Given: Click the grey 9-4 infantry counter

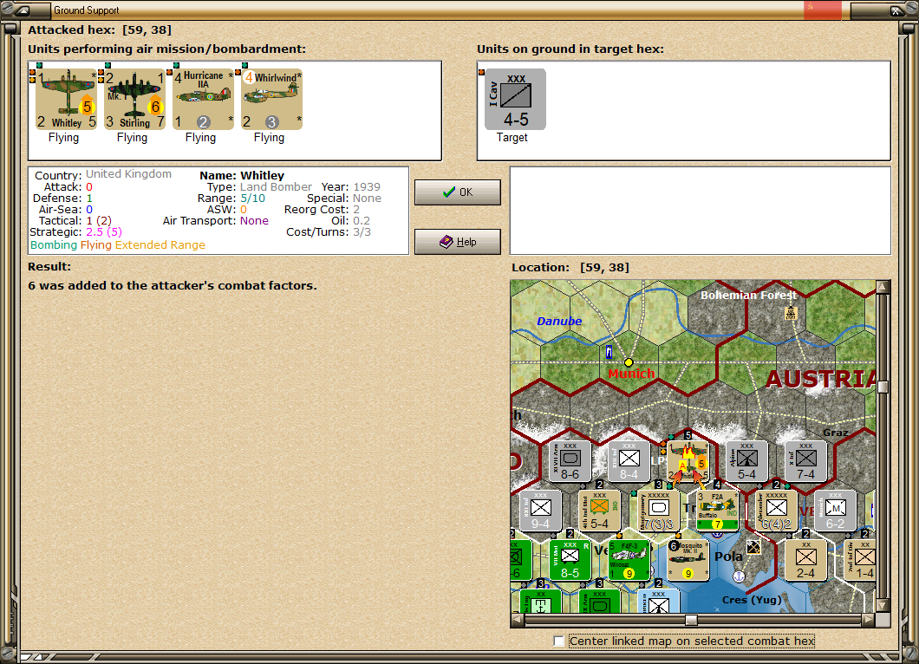Looking at the screenshot, I should click(x=540, y=511).
